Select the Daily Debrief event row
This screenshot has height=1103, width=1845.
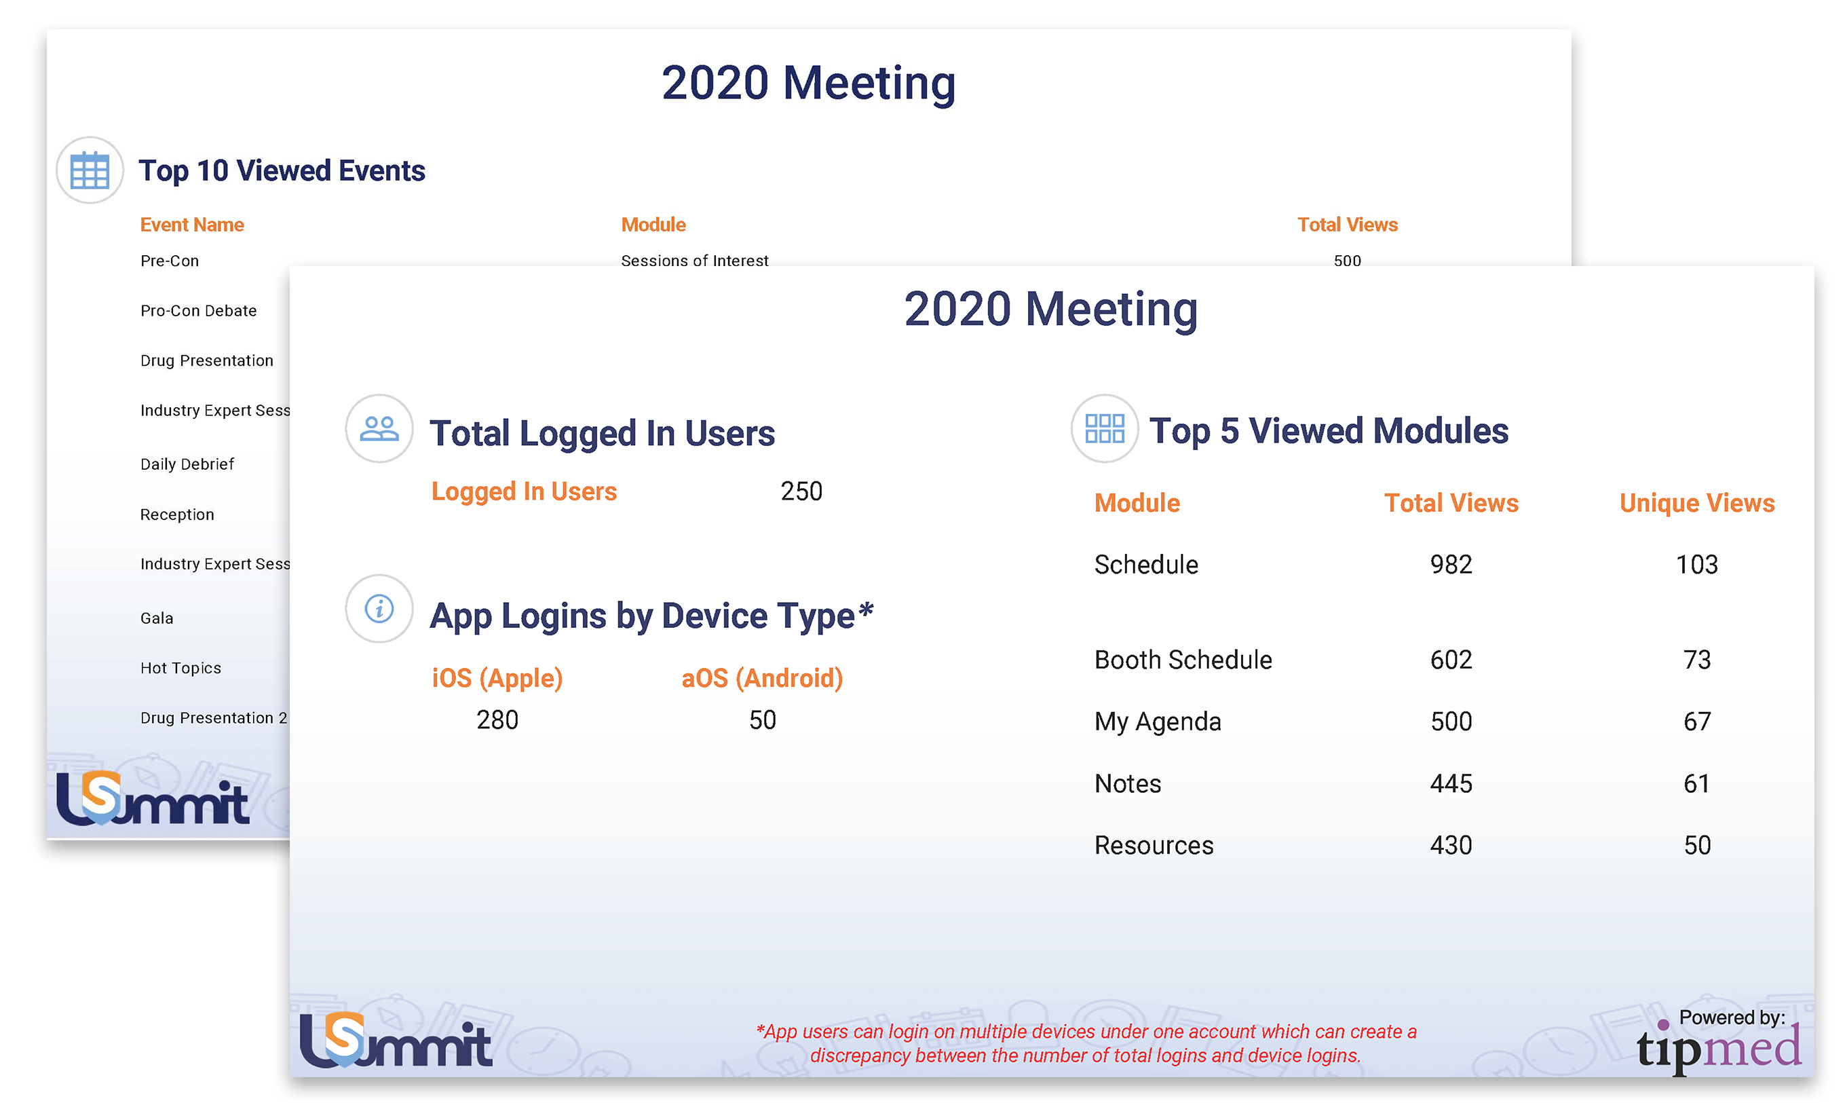(x=187, y=464)
